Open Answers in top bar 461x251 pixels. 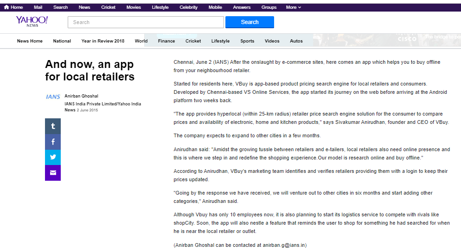[x=242, y=7]
